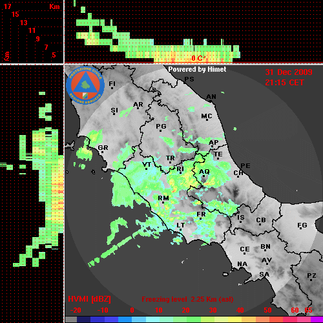Click the Protezione Civile Abruzzo logo
This screenshot has width=323, height=323.
click(x=85, y=85)
